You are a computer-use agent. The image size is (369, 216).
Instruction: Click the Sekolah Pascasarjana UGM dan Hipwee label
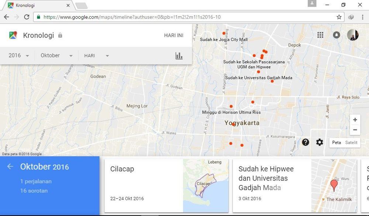click(x=254, y=65)
